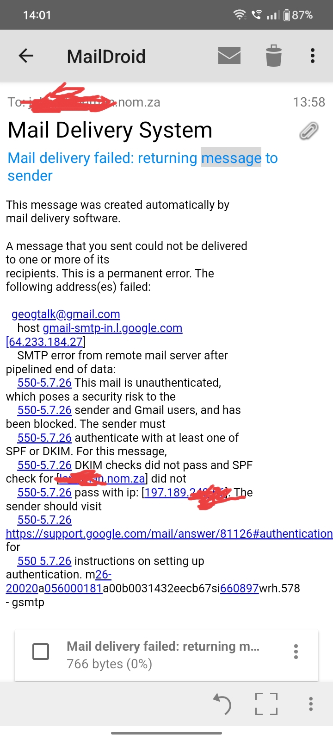Tap the back arrow in MailDroid header
Viewport: 333px width, 741px height.
[26, 56]
